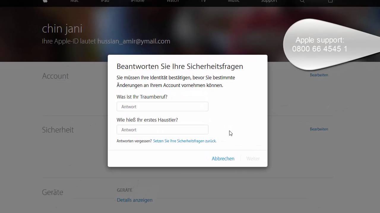The image size is (380, 213).
Task: Click the Apple-ID email 'hussian_amir@ymail.com'
Action: tap(134, 41)
